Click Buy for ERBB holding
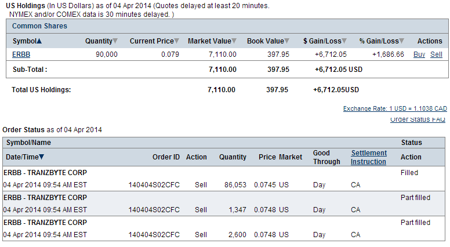The width and height of the screenshot is (450, 247). tap(419, 55)
